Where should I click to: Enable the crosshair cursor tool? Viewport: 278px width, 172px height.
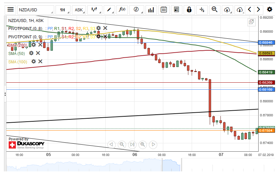coord(202,10)
